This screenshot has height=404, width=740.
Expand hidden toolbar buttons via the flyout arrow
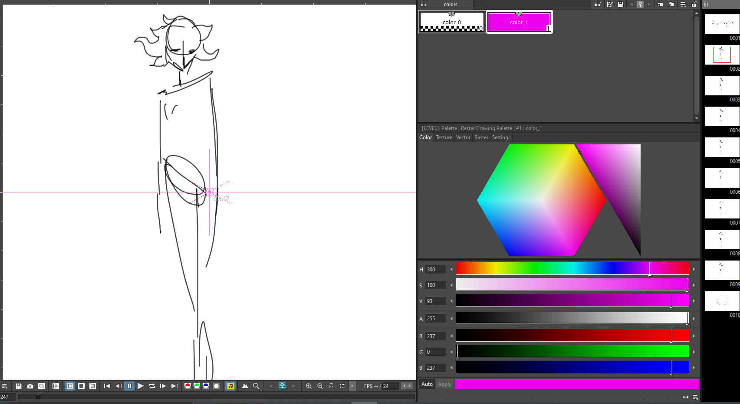pyautogui.click(x=352, y=386)
